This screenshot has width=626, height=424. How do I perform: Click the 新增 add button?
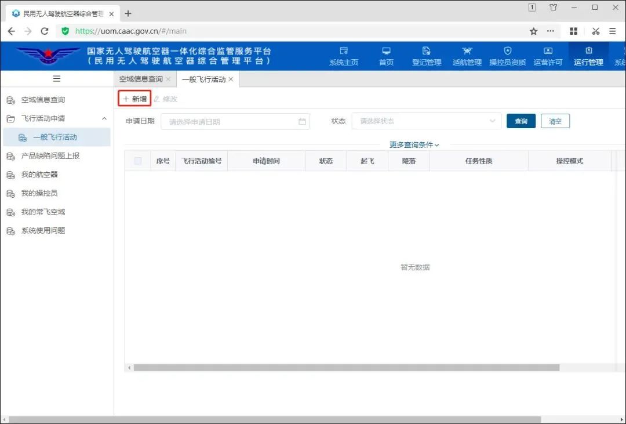point(134,99)
